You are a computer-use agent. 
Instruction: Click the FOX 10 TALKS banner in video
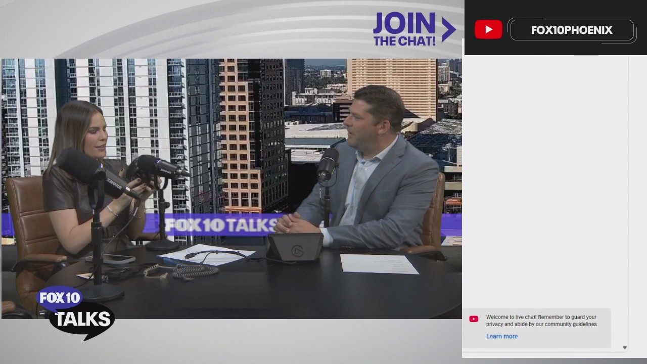click(222, 225)
